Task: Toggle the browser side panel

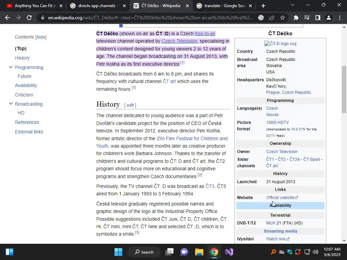Action: click(x=318, y=18)
